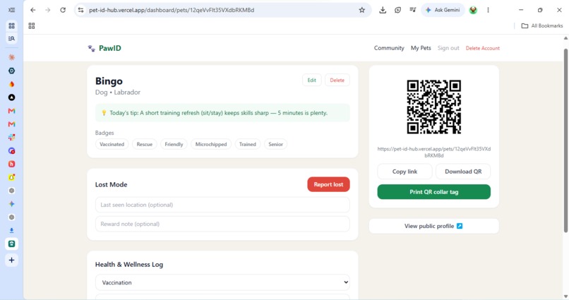
Task: Print QR collar tag
Action: (434, 192)
